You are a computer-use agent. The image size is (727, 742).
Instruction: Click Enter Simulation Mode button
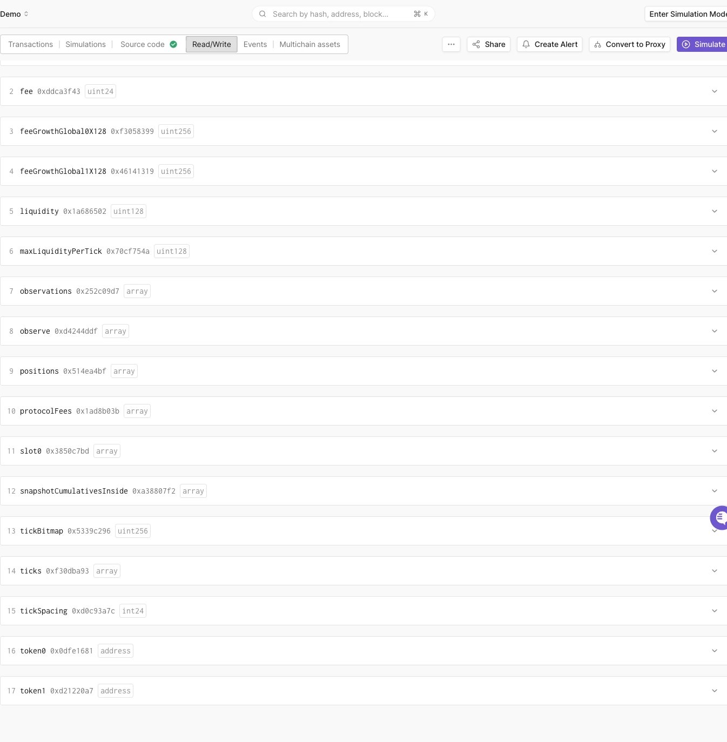click(686, 14)
